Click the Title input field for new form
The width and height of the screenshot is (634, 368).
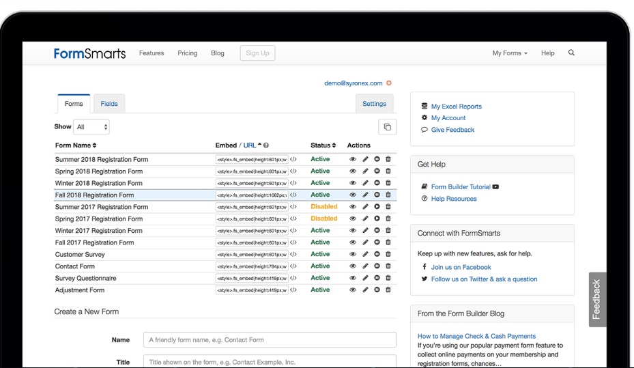click(x=270, y=361)
